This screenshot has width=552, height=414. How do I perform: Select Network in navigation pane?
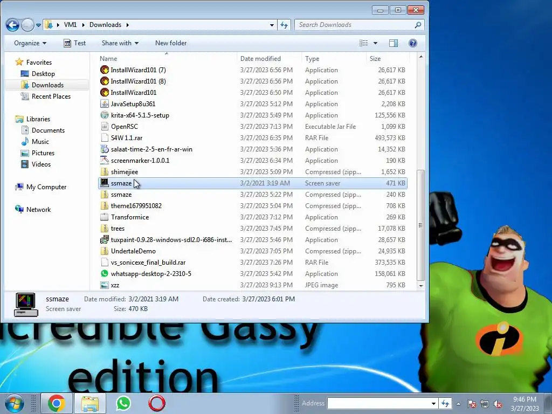tap(33, 210)
